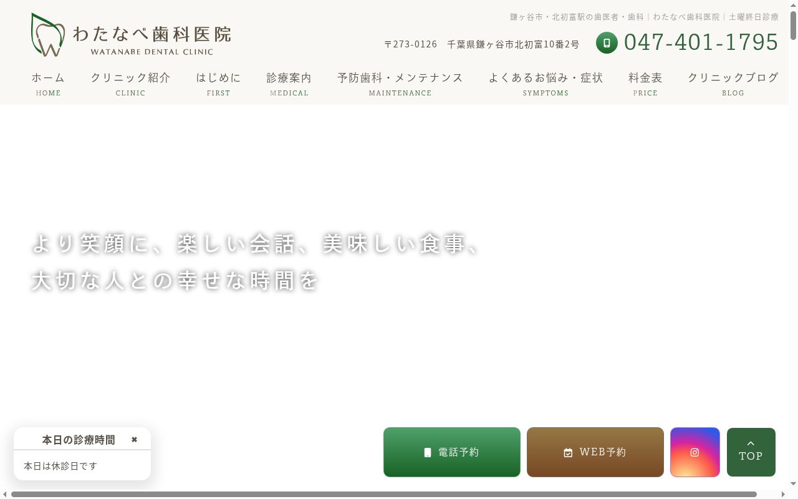This screenshot has height=499, width=798.
Task: Click the 本日は休診日です message
Action: click(60, 466)
